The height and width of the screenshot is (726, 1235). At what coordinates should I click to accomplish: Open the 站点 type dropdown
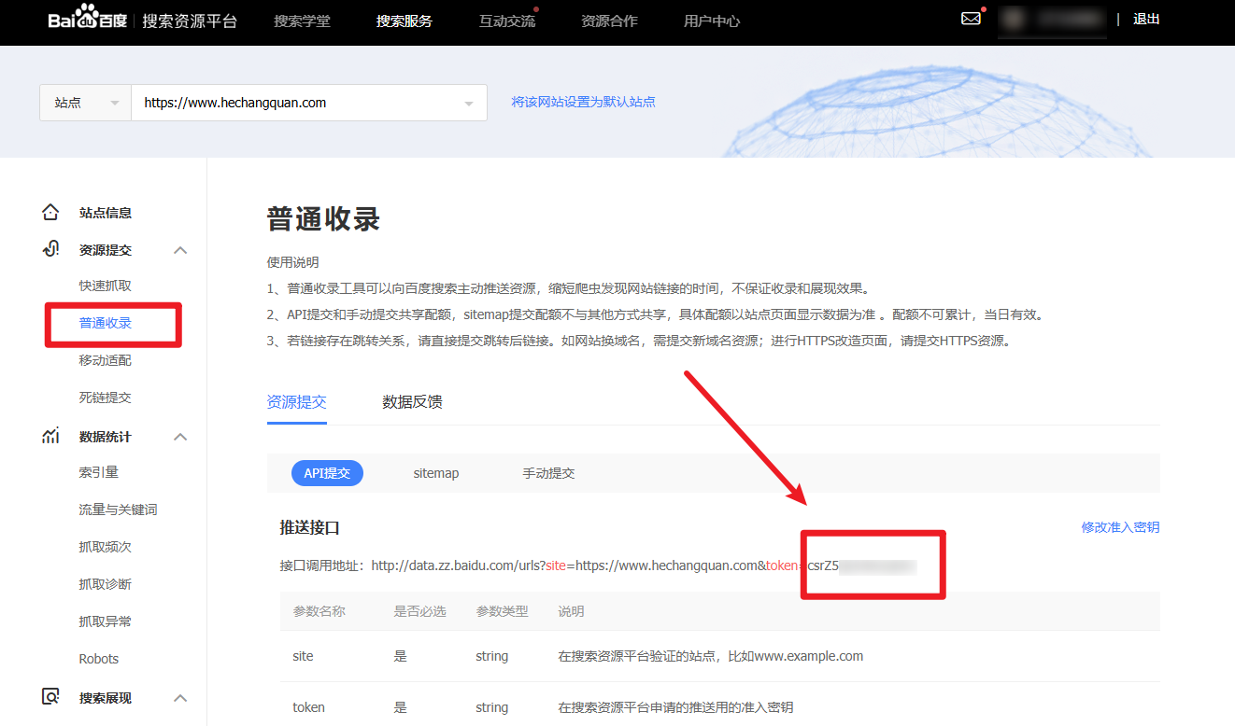coord(85,103)
